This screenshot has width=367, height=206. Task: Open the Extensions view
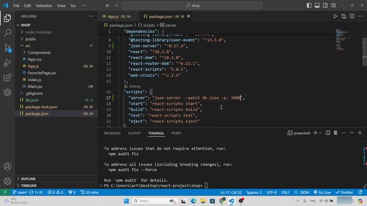tap(7, 78)
